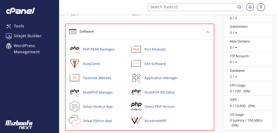Screen dimensions: 277x133
Task: Click the WordPress logo icon in the sidebar
Action: click(x=9, y=46)
